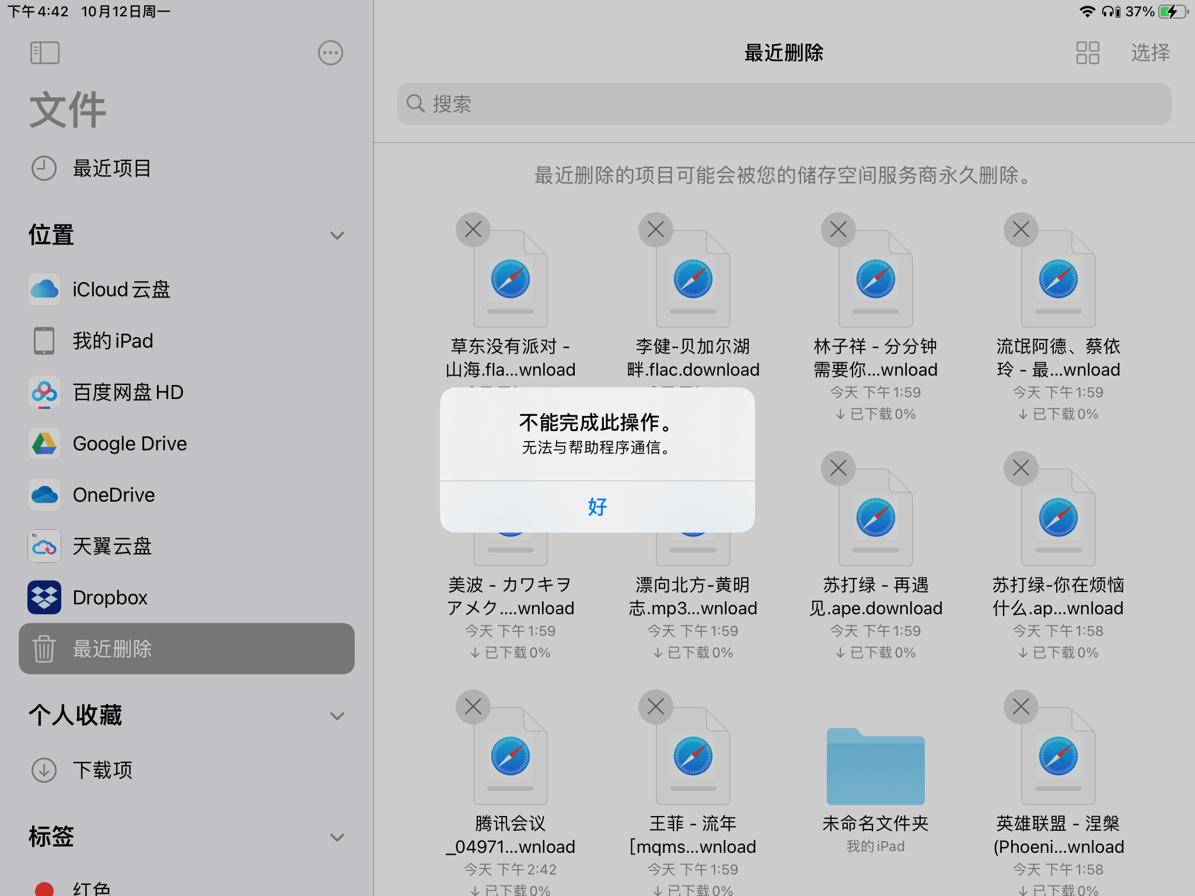Select 最近项目 in sidebar
Image resolution: width=1195 pixels, height=896 pixels.
click(x=111, y=169)
